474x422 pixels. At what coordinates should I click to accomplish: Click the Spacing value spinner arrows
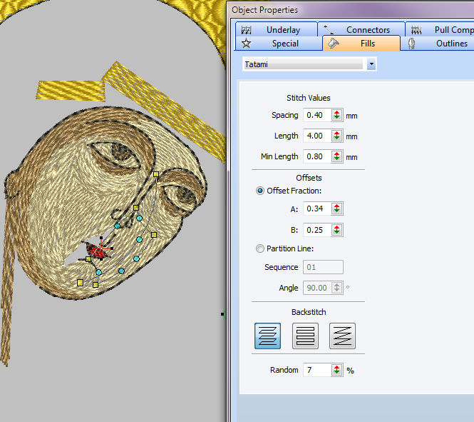click(336, 115)
